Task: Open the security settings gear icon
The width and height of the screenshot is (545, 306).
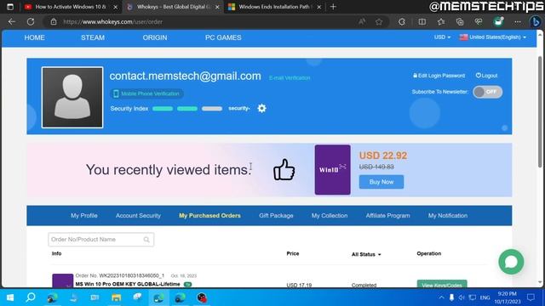Action: [261, 108]
